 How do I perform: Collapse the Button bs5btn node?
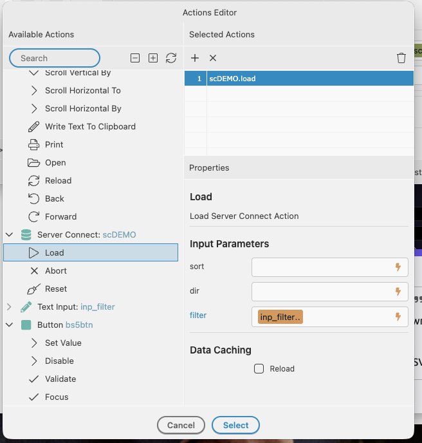pos(9,325)
